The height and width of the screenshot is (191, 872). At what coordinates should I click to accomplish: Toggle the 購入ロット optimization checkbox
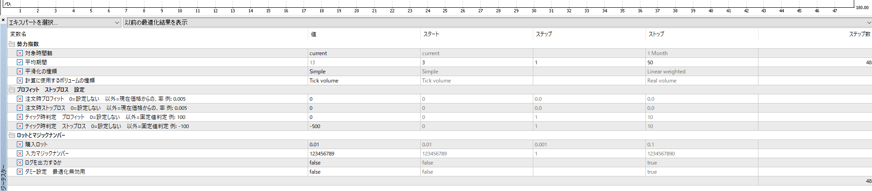pos(20,145)
